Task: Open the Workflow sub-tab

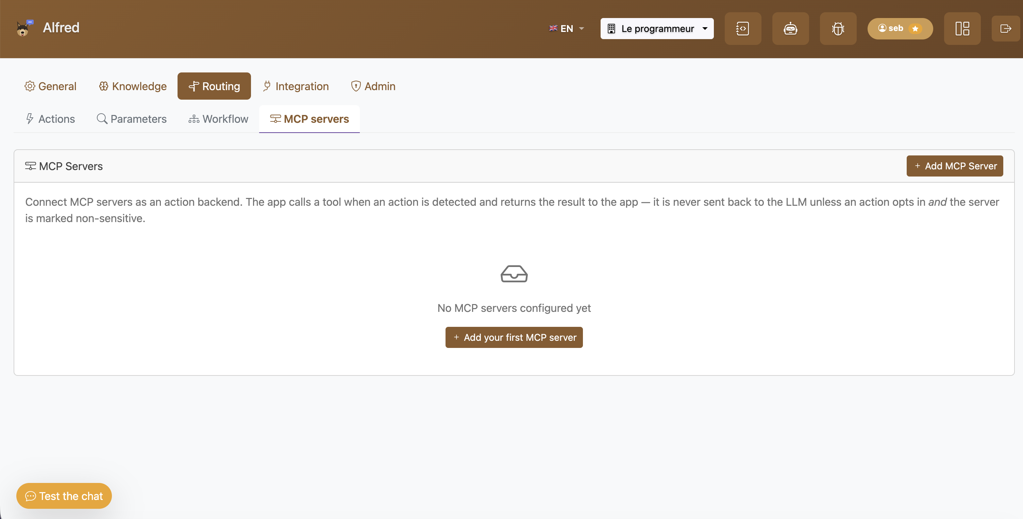Action: tap(218, 119)
